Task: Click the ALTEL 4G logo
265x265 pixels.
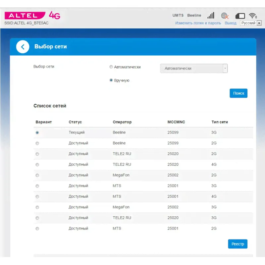Action: pos(32,16)
